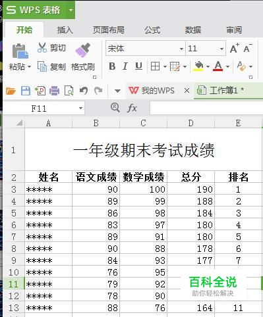Viewport: 263px width, 317px height.
Task: Open file with folder icon
Action: point(11,91)
